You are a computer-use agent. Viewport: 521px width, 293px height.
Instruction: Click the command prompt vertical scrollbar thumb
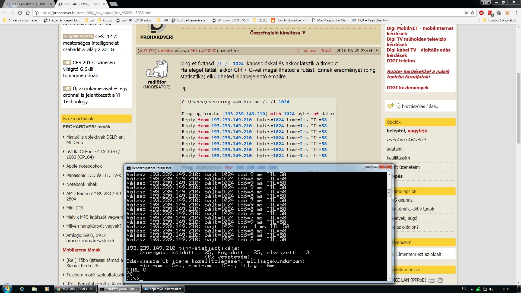pyautogui.click(x=389, y=193)
